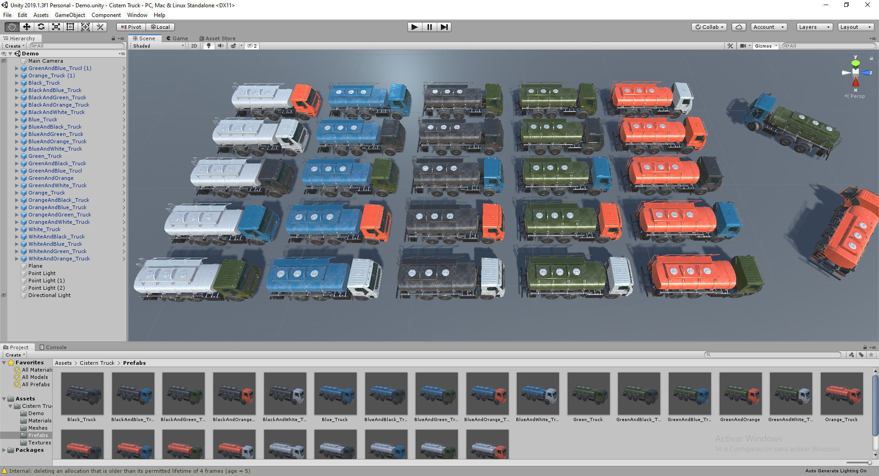Open Collab dropdown
879x476 pixels.
(709, 27)
